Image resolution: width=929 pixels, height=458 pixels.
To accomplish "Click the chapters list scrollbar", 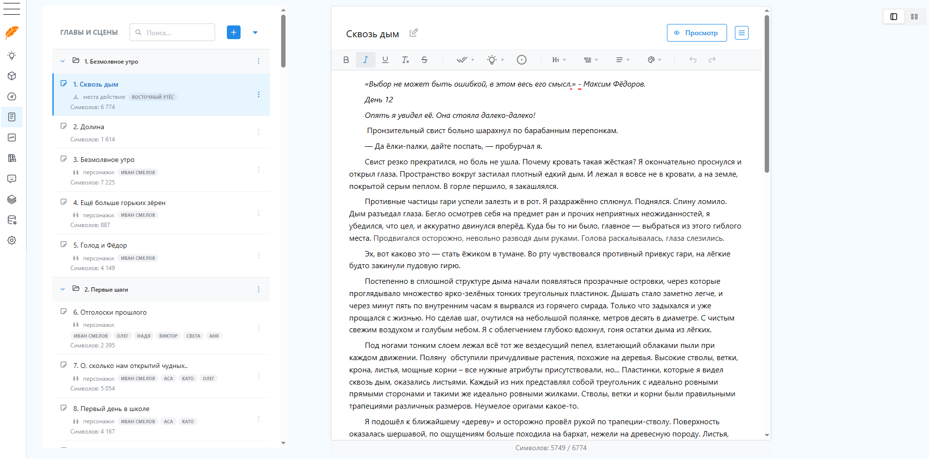I will point(283,41).
